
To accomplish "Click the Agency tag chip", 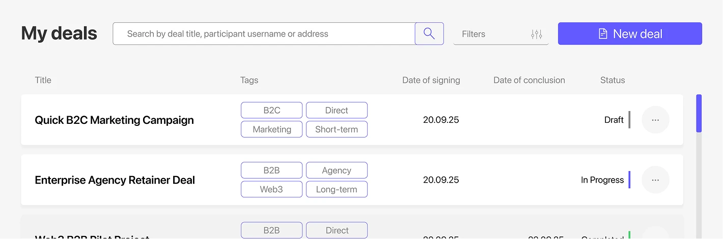I will [337, 170].
